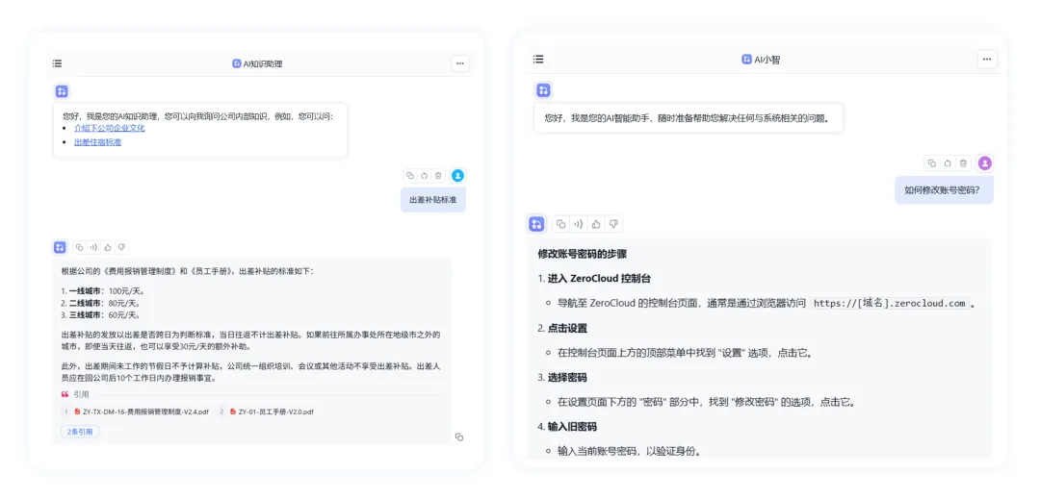Regenerate from the 出差补贴标准 message
Image resolution: width=1040 pixels, height=498 pixels.
424,176
